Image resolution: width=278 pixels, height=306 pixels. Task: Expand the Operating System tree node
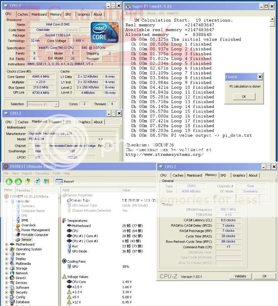tap(7, 249)
